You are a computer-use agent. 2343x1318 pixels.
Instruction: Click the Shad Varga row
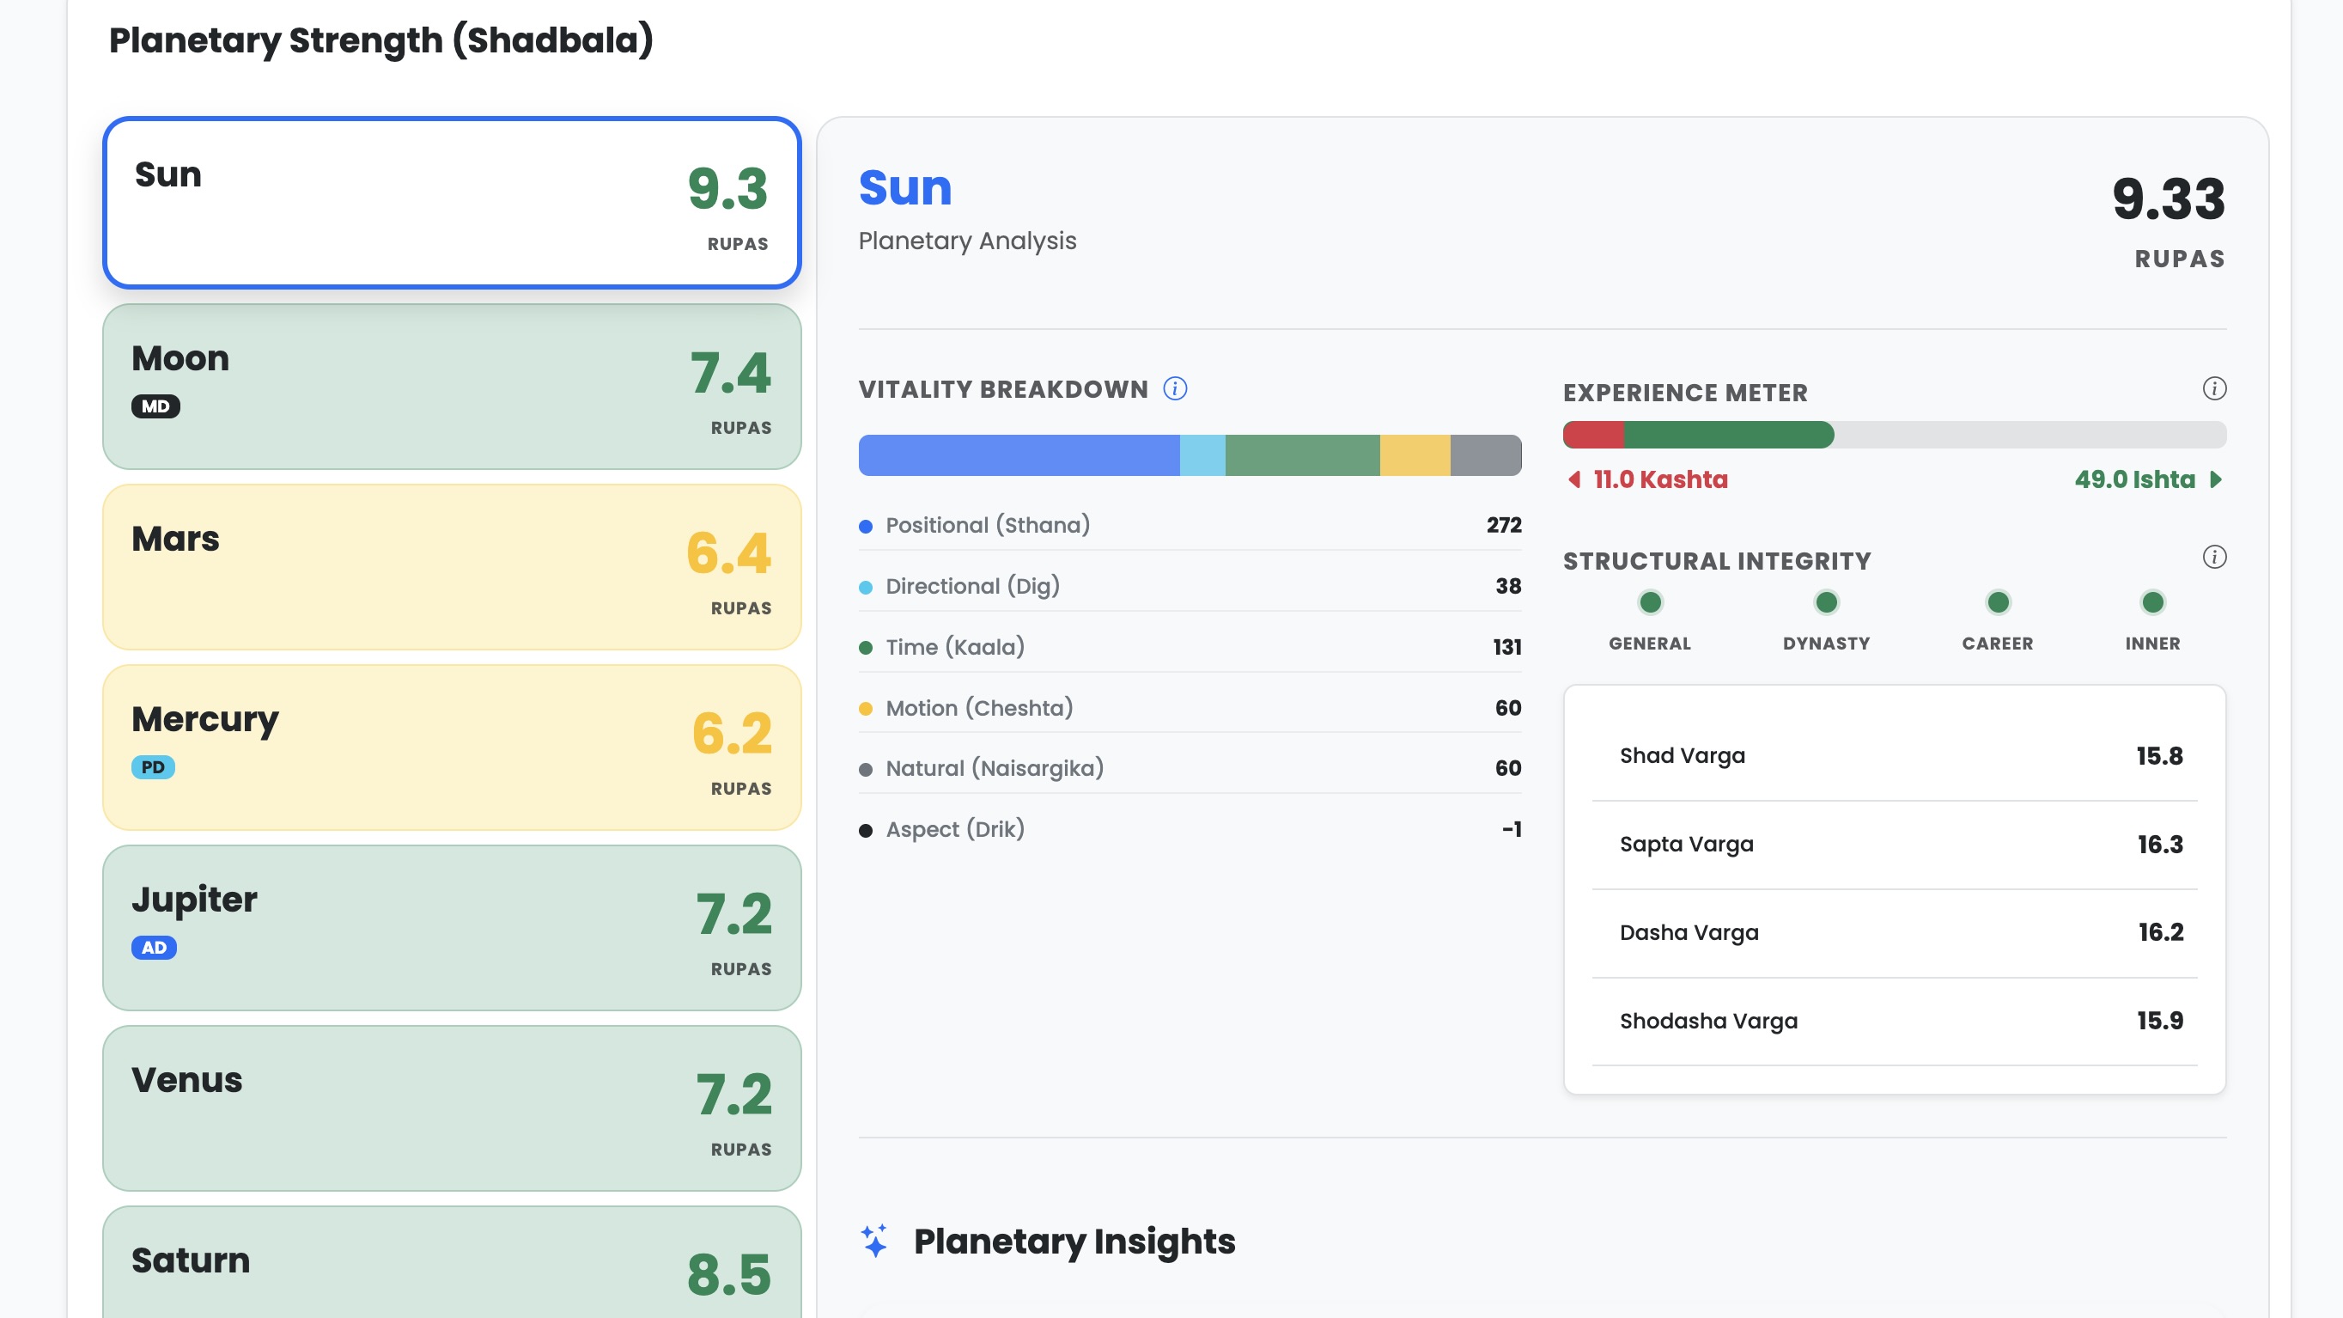point(1894,756)
